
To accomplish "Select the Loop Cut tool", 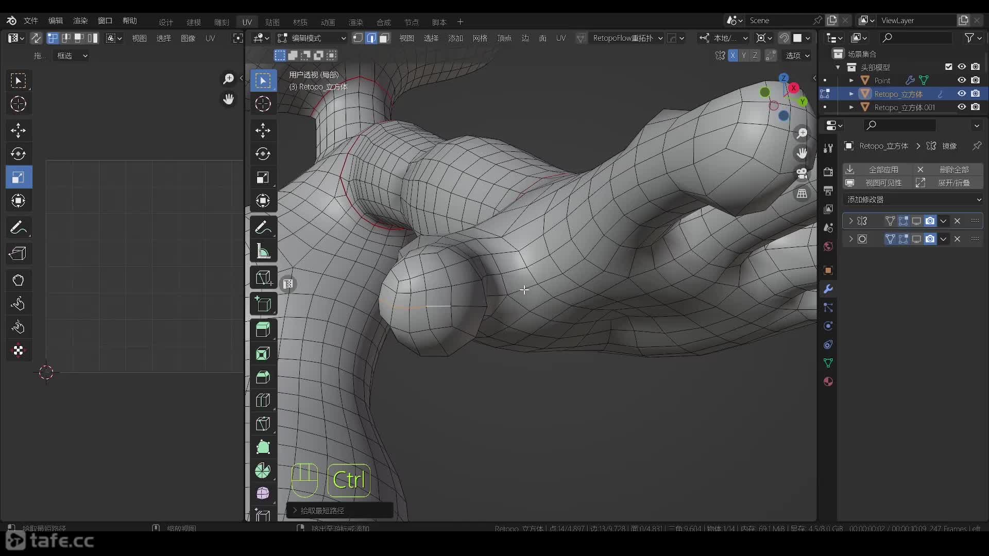I will click(x=263, y=400).
